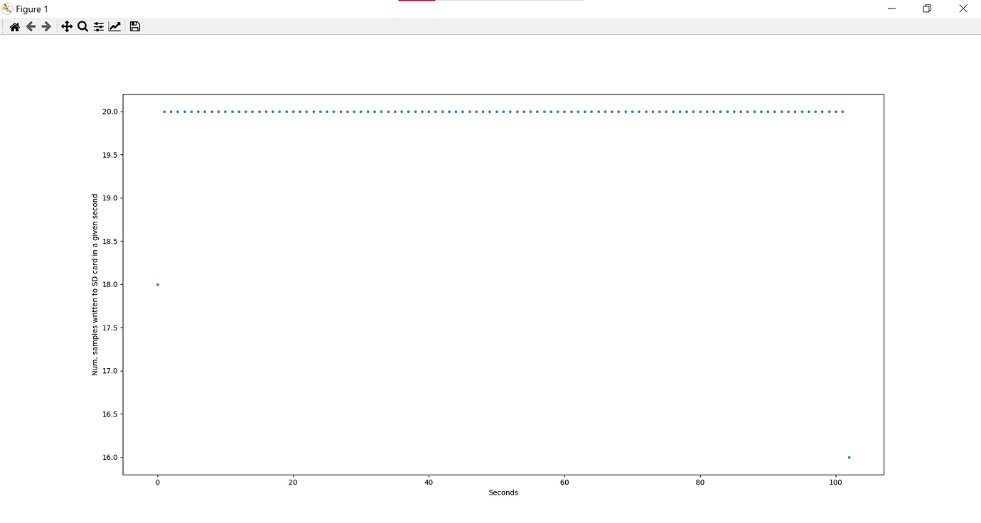The width and height of the screenshot is (981, 523).
Task: Restore down the Figure 1 window
Action: [x=926, y=8]
